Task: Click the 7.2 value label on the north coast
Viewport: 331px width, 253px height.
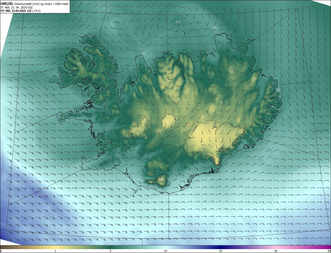Action: (x=144, y=54)
